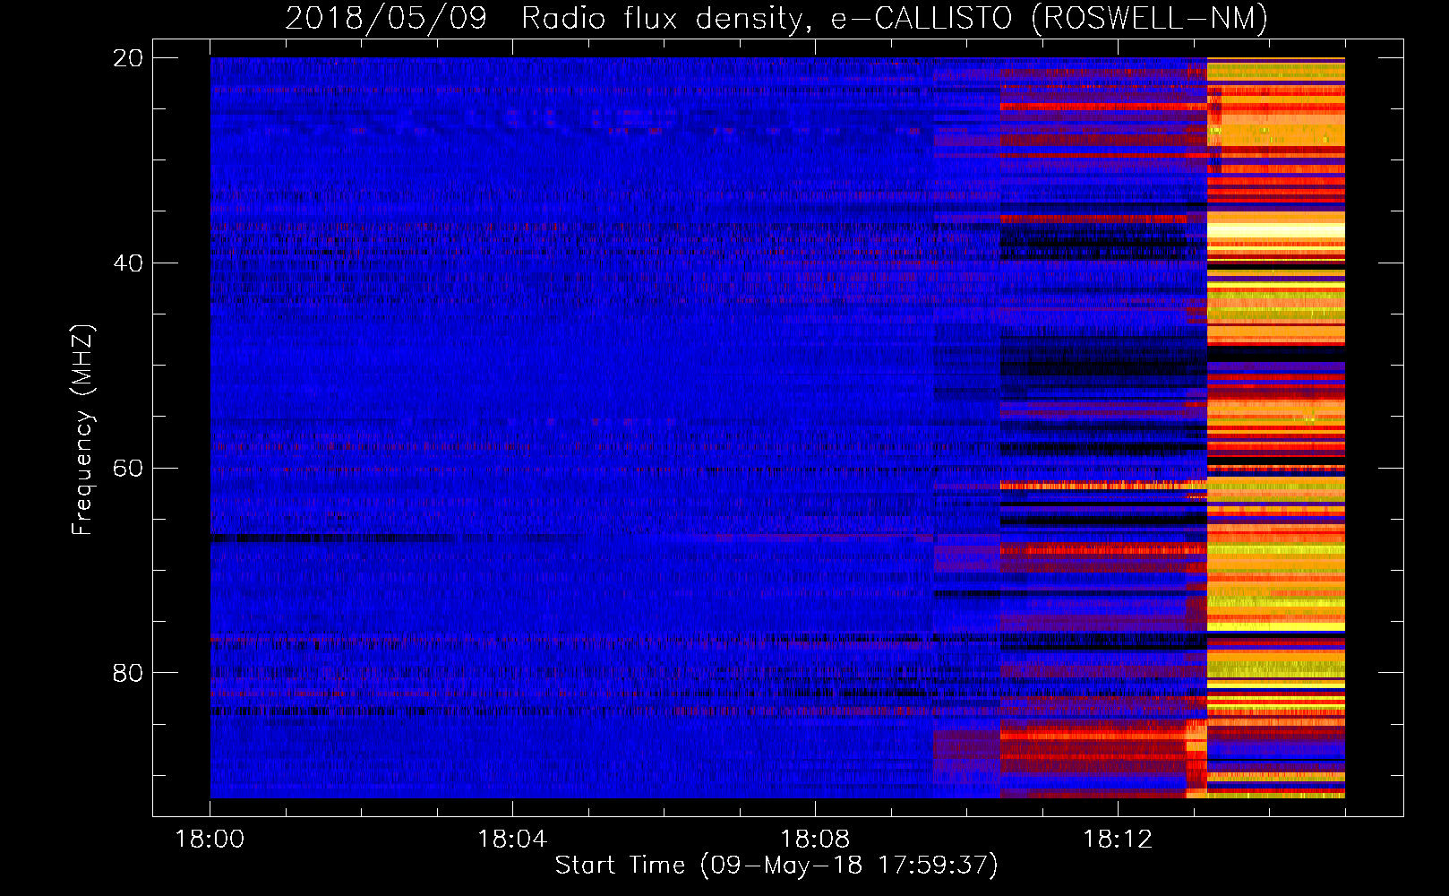This screenshot has width=1449, height=896.
Task: Click the '18:04' time tick label
Action: pyautogui.click(x=512, y=840)
